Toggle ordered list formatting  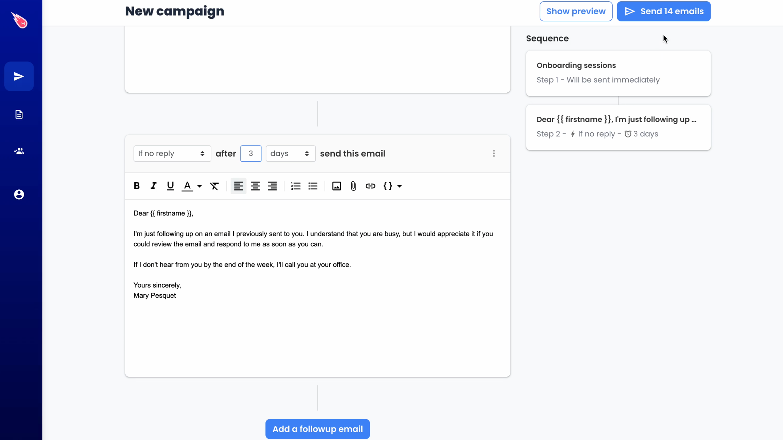point(296,186)
